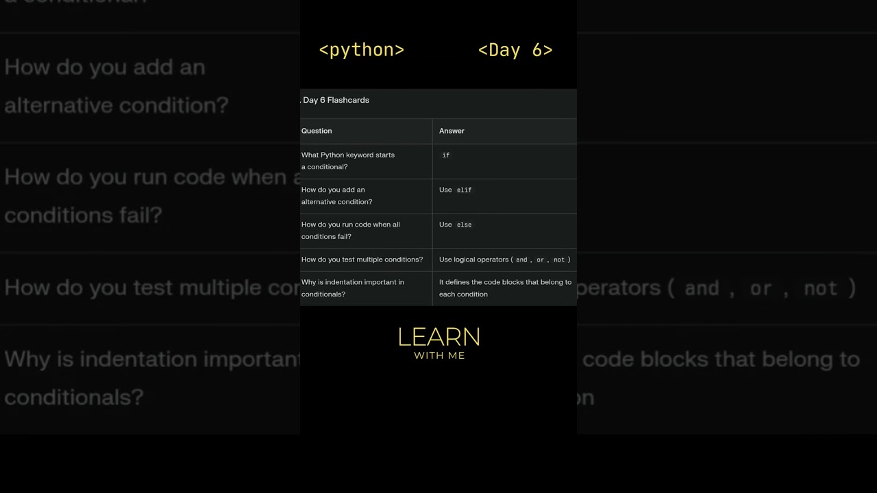Click the large LEARN logo text
This screenshot has width=877, height=493.
pos(439,337)
